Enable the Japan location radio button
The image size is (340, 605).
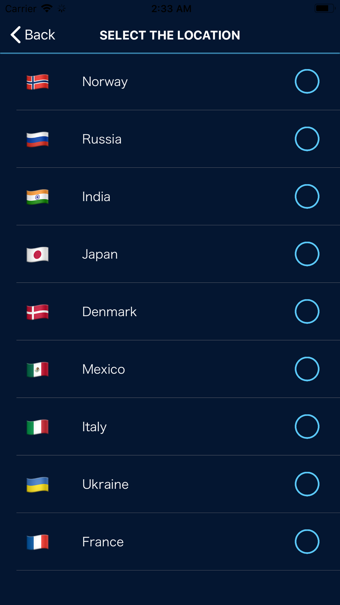click(307, 254)
